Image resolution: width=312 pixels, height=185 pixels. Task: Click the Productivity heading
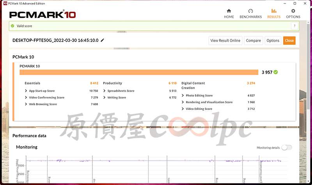[x=112, y=83]
